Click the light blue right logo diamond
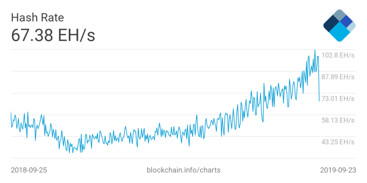Screen dimensions: 367x183 click(352, 27)
